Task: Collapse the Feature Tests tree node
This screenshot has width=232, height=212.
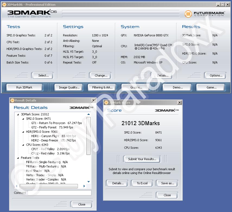Action: tap(18, 158)
